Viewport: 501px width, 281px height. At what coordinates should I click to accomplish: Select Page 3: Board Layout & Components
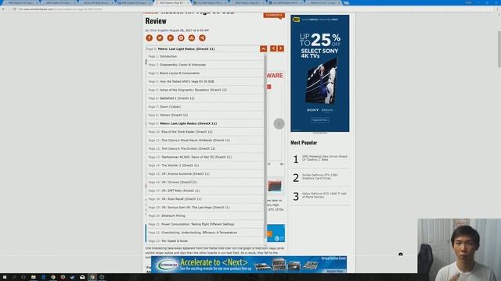[x=205, y=73]
